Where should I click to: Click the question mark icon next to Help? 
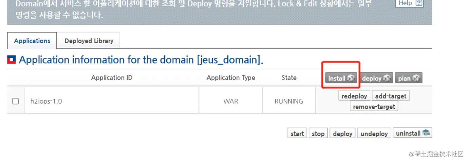419,3
